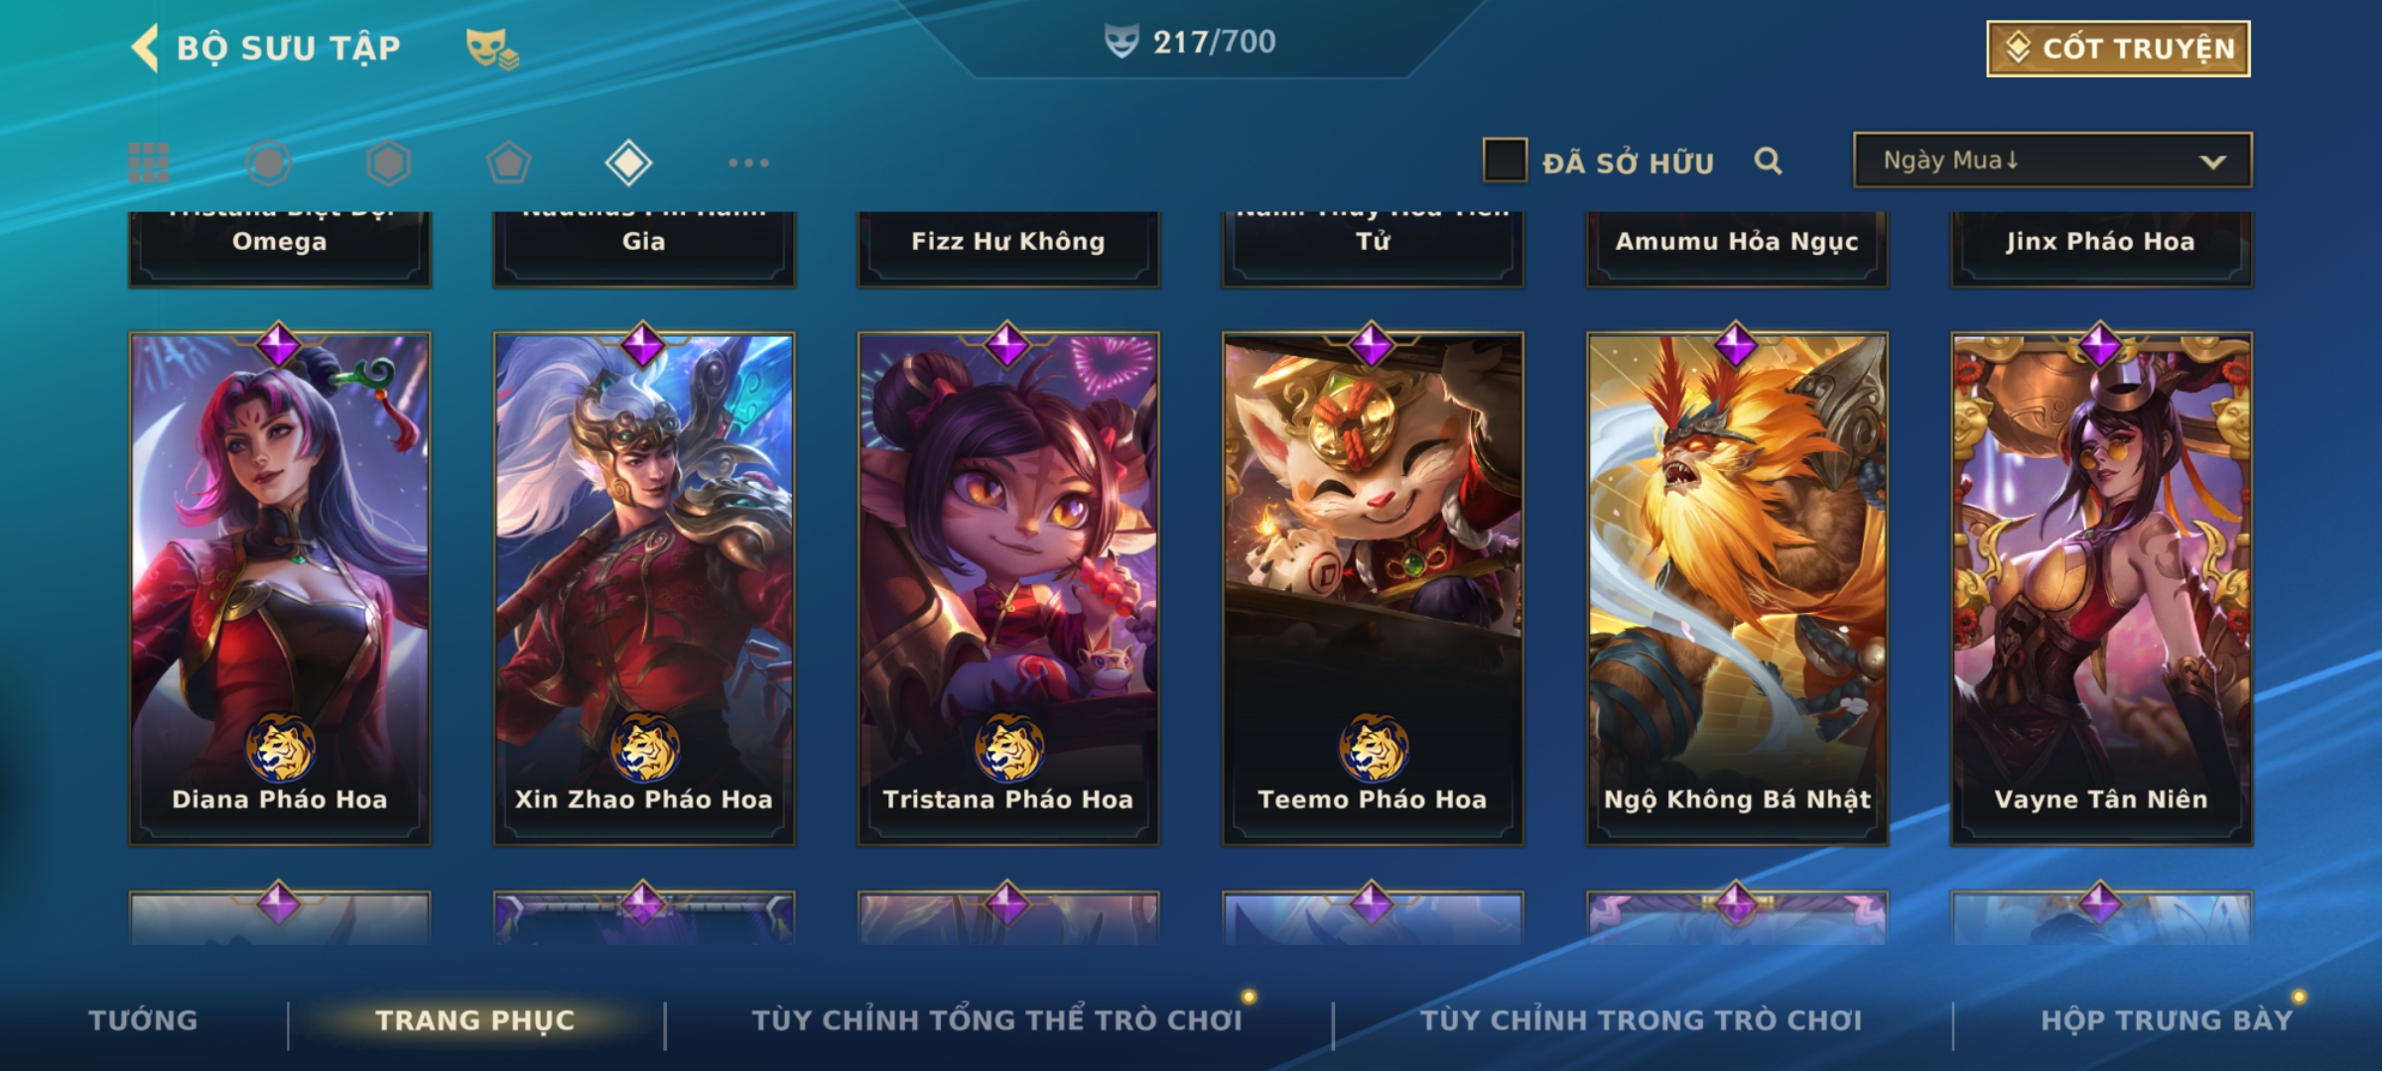Click the Cốt Truyện button
Screen dimensions: 2382x1071
(x=2118, y=49)
